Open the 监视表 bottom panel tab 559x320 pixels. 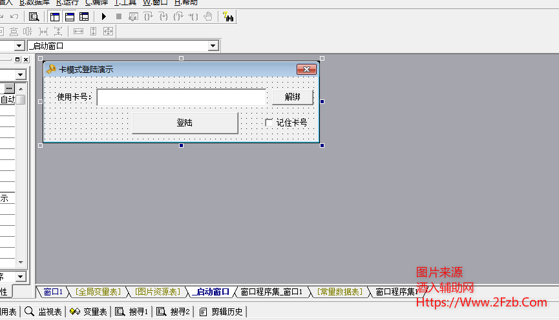click(x=44, y=312)
